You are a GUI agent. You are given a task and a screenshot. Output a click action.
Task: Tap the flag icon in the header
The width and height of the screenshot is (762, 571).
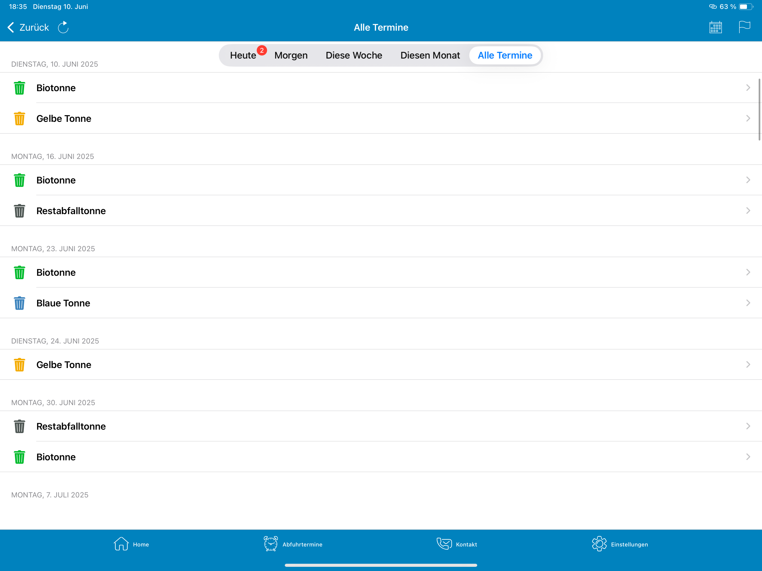(x=744, y=27)
